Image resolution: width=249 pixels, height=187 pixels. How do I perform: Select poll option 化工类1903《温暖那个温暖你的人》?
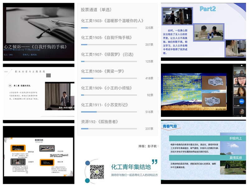click(112, 21)
